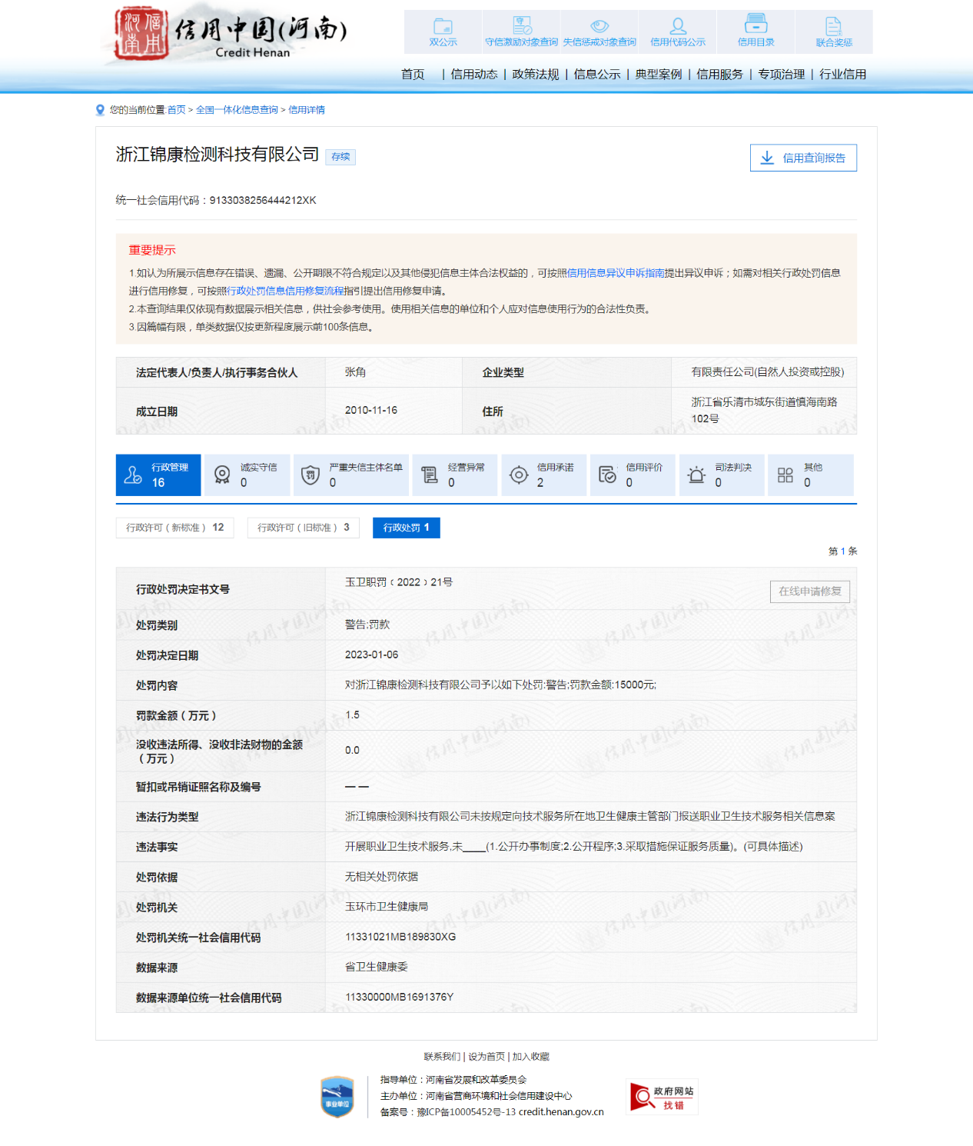Click the 失信惩戒对象查询 eye icon
The image size is (973, 1146).
[599, 26]
